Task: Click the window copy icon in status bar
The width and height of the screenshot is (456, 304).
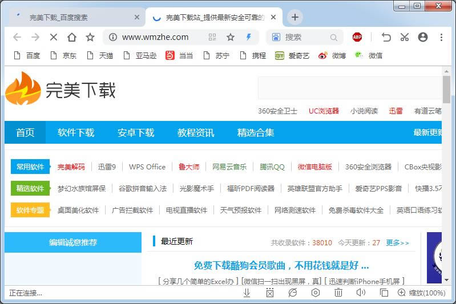Action: pos(384,293)
